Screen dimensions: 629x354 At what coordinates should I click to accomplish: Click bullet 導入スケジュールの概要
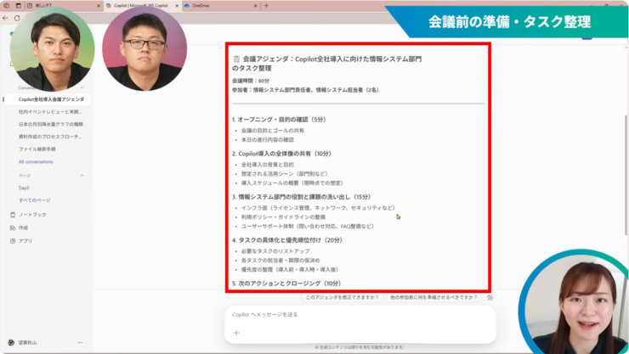292,183
